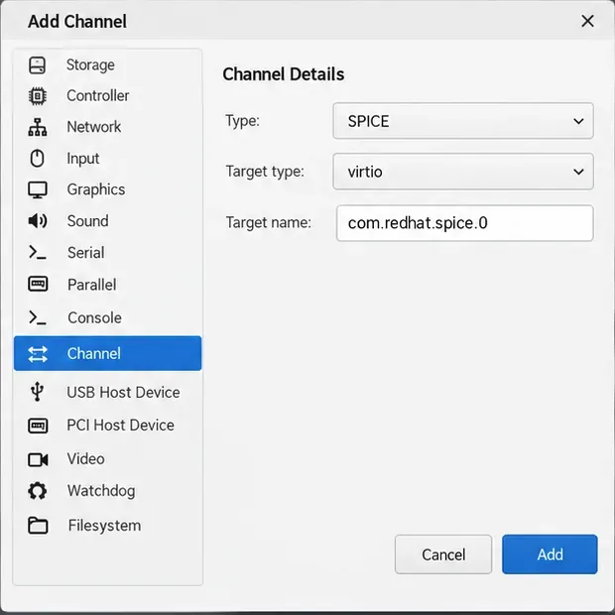Open the Input hardware entry

107,159
